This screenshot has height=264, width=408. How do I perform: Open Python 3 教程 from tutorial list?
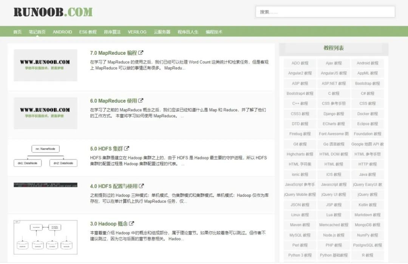(x=300, y=255)
